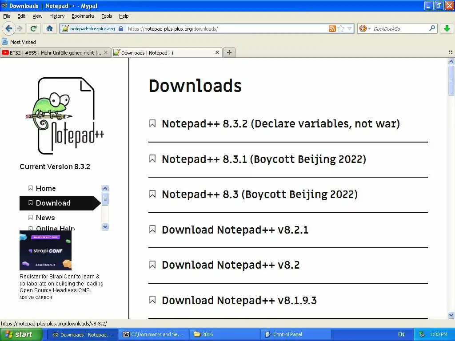Open the News sidebar link
This screenshot has width=455, height=341.
pos(45,218)
